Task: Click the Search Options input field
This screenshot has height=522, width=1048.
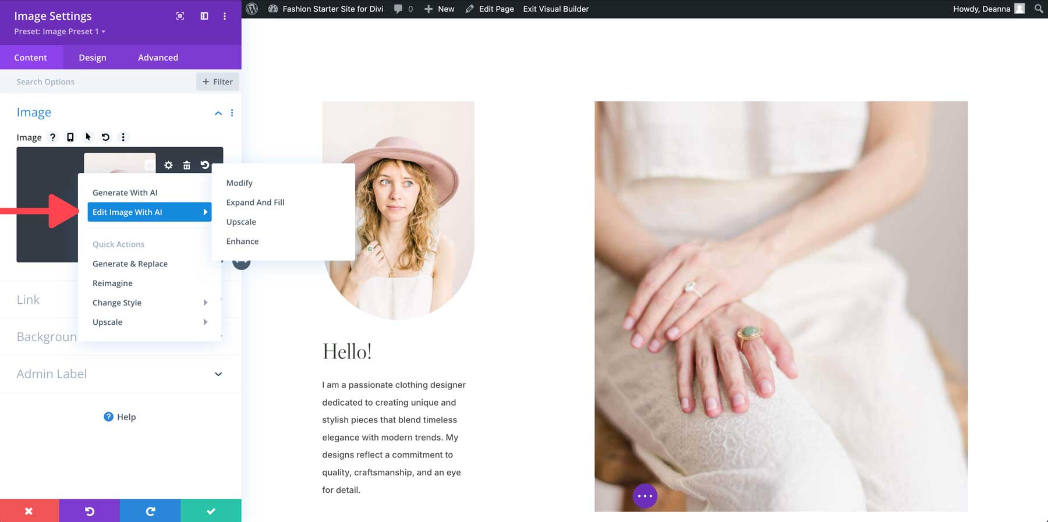Action: click(98, 81)
